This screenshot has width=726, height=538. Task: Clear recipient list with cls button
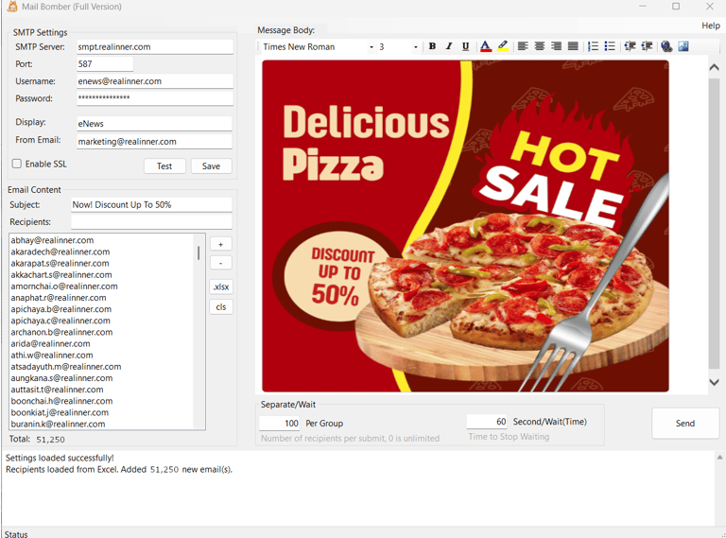(x=221, y=307)
